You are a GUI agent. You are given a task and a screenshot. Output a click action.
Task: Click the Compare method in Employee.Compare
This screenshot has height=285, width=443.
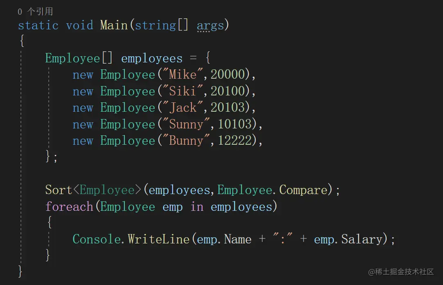click(304, 190)
